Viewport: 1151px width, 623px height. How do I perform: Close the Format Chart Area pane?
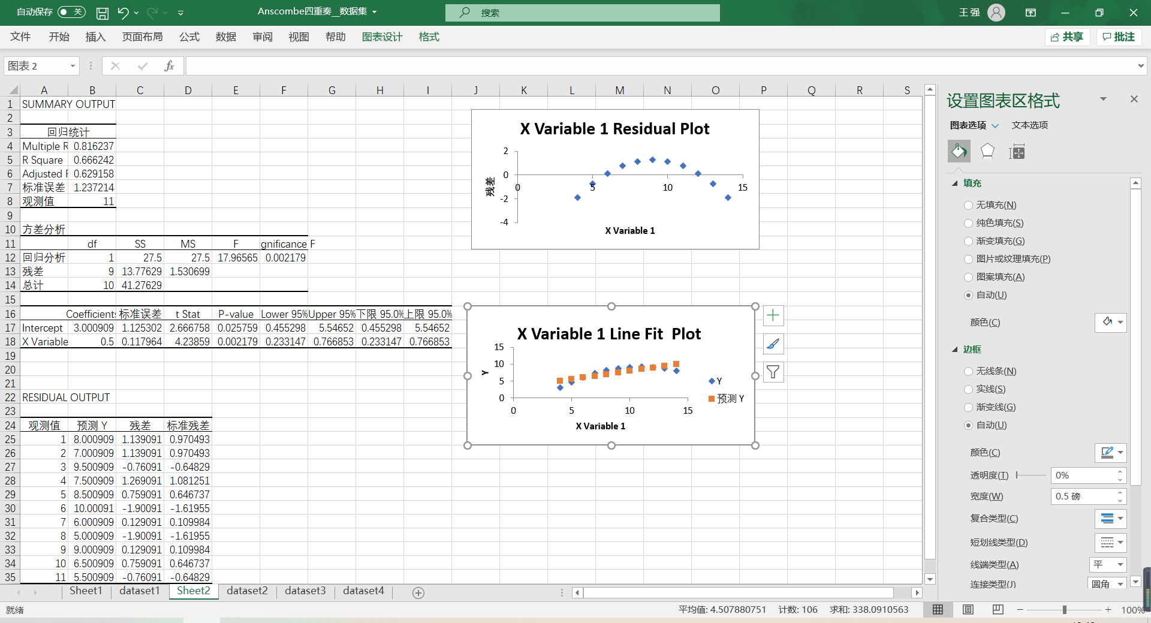pyautogui.click(x=1134, y=99)
